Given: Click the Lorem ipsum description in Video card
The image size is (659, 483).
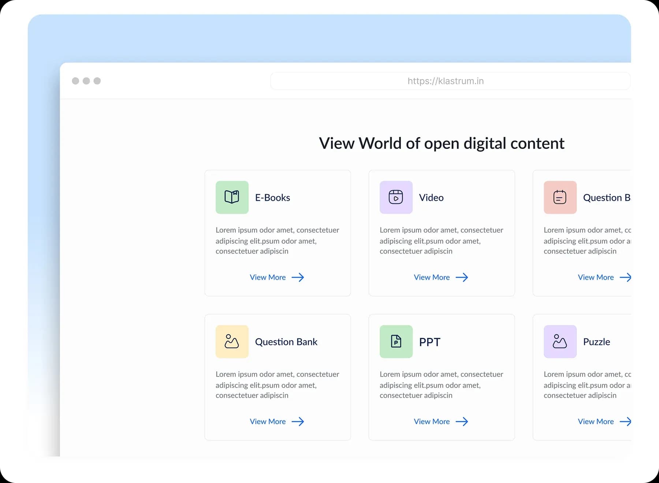Looking at the screenshot, I should pyautogui.click(x=441, y=240).
